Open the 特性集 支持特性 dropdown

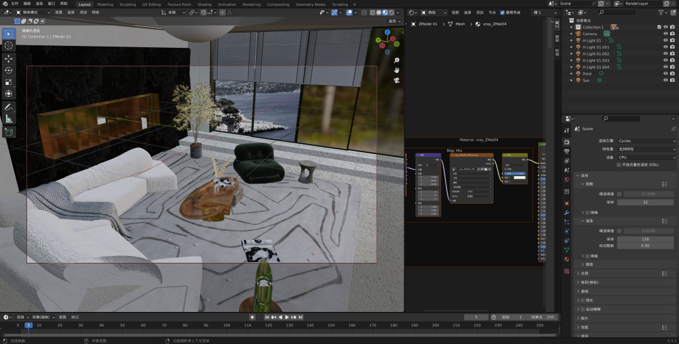pos(646,149)
